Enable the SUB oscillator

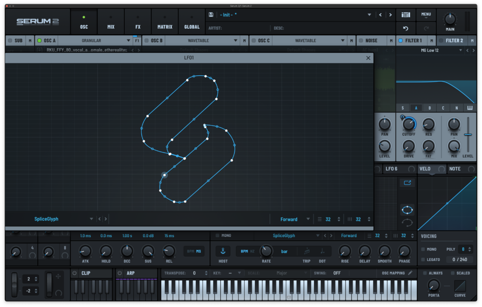tap(10, 40)
